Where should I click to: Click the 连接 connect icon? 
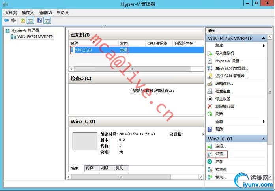(x=210, y=146)
